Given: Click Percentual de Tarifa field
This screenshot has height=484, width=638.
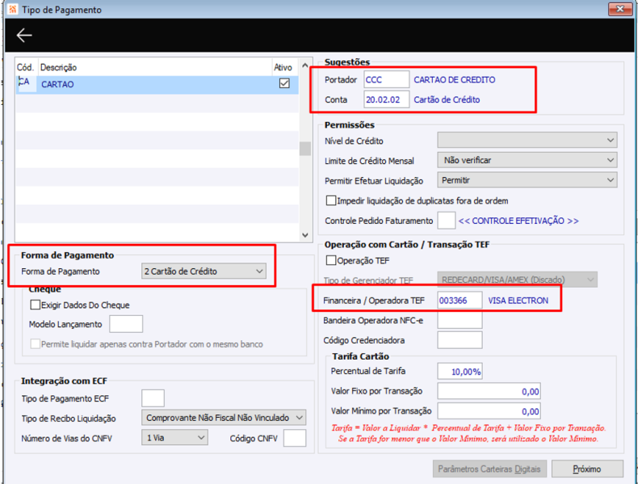Looking at the screenshot, I should point(460,371).
